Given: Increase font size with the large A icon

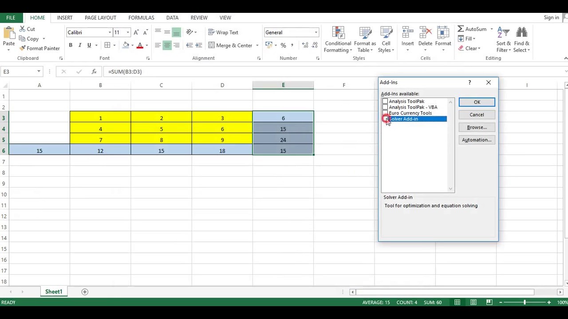Looking at the screenshot, I should pyautogui.click(x=136, y=32).
